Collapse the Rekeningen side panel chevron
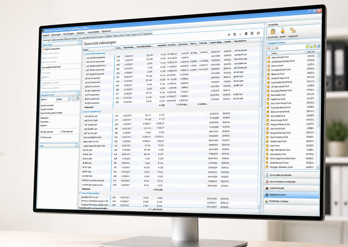The height and width of the screenshot is (247, 348). (80, 43)
